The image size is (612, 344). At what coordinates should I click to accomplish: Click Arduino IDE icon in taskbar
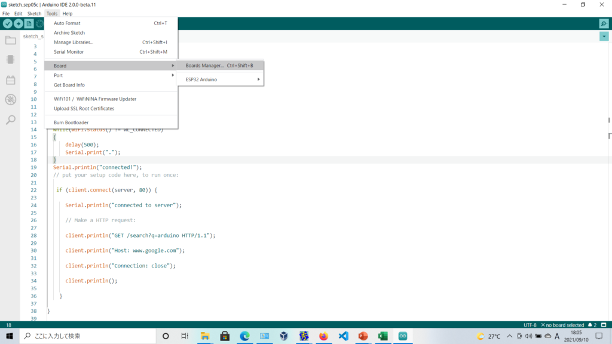(403, 336)
